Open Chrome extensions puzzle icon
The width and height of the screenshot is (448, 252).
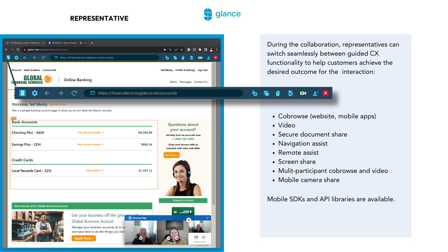[200, 50]
